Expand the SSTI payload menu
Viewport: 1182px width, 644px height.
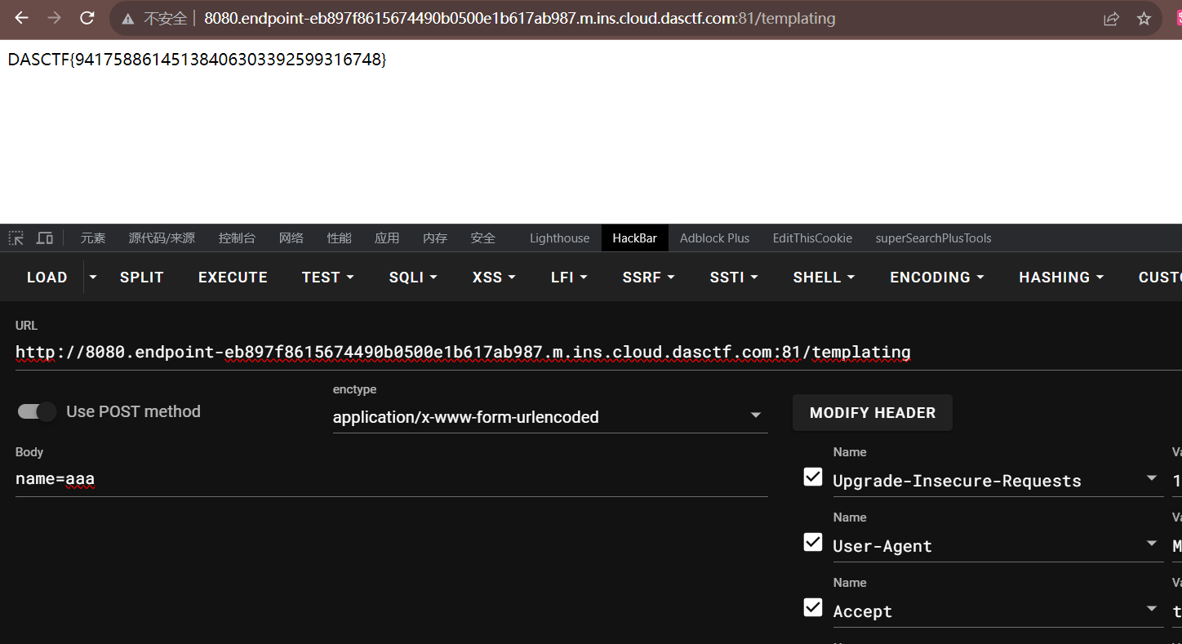733,278
